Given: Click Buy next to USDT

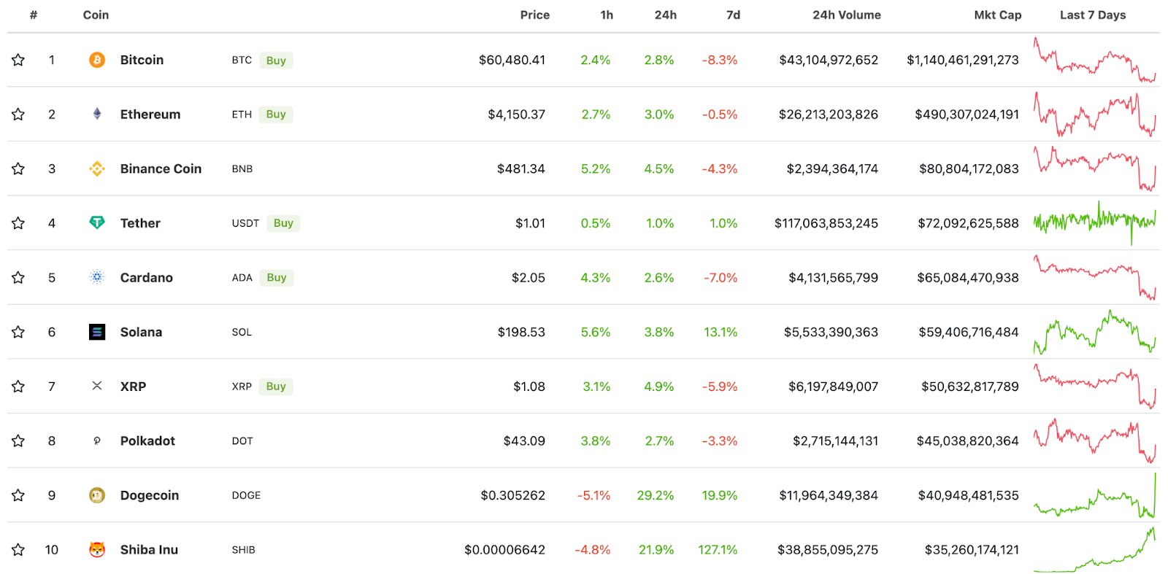Looking at the screenshot, I should [283, 222].
